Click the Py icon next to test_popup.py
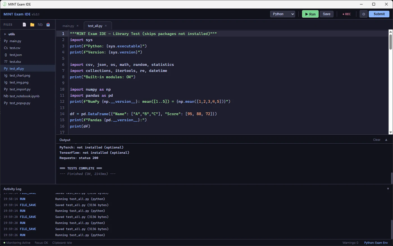This screenshot has width=393, height=246. (6, 103)
